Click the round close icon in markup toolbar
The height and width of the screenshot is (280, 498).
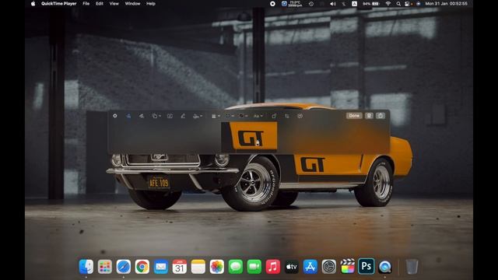click(115, 116)
